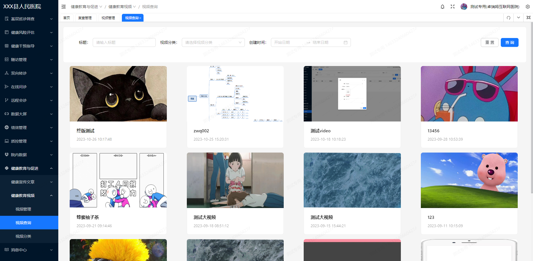Image resolution: width=533 pixels, height=261 pixels.
Task: Open the 蜂蜜柚子茶 comic thumbnail
Action: tap(118, 180)
